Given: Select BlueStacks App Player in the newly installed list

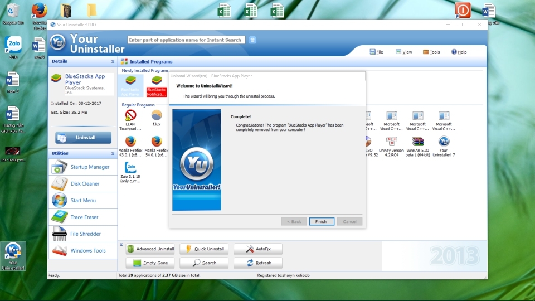Looking at the screenshot, I should pos(130,86).
